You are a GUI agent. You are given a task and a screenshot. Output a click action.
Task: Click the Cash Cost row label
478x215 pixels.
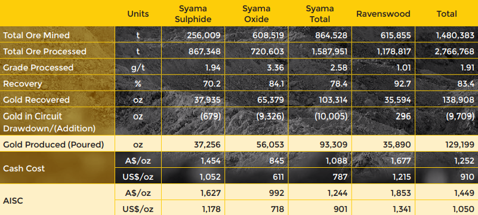coord(24,168)
